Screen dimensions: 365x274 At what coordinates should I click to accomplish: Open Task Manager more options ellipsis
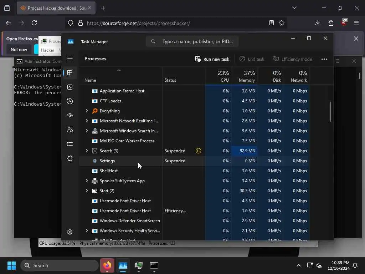pos(324,59)
